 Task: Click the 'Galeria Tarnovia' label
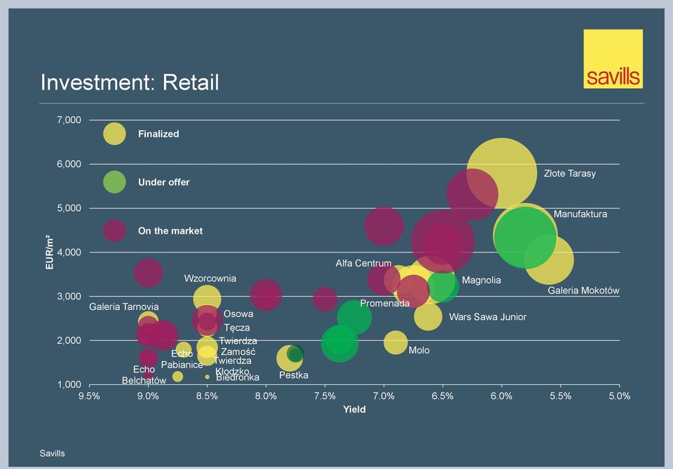[x=123, y=307]
